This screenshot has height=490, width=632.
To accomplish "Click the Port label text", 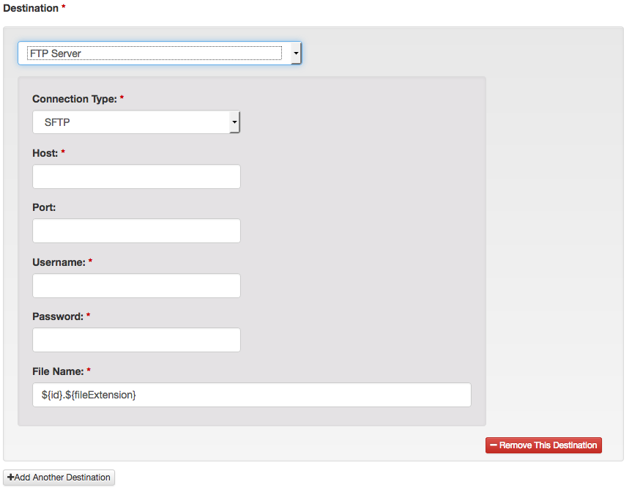I will tap(44, 207).
